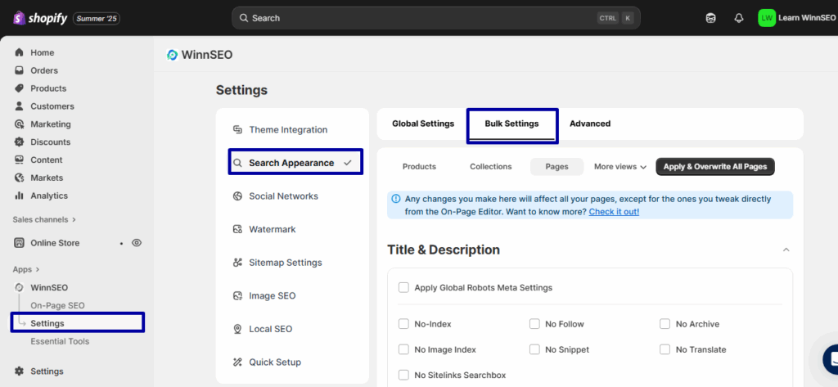838x387 pixels.
Task: Enable the No Sitelinks Searchbox checkbox
Action: click(403, 376)
